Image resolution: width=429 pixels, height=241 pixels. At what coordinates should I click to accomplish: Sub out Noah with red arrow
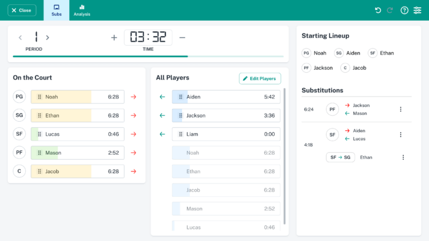[134, 97]
